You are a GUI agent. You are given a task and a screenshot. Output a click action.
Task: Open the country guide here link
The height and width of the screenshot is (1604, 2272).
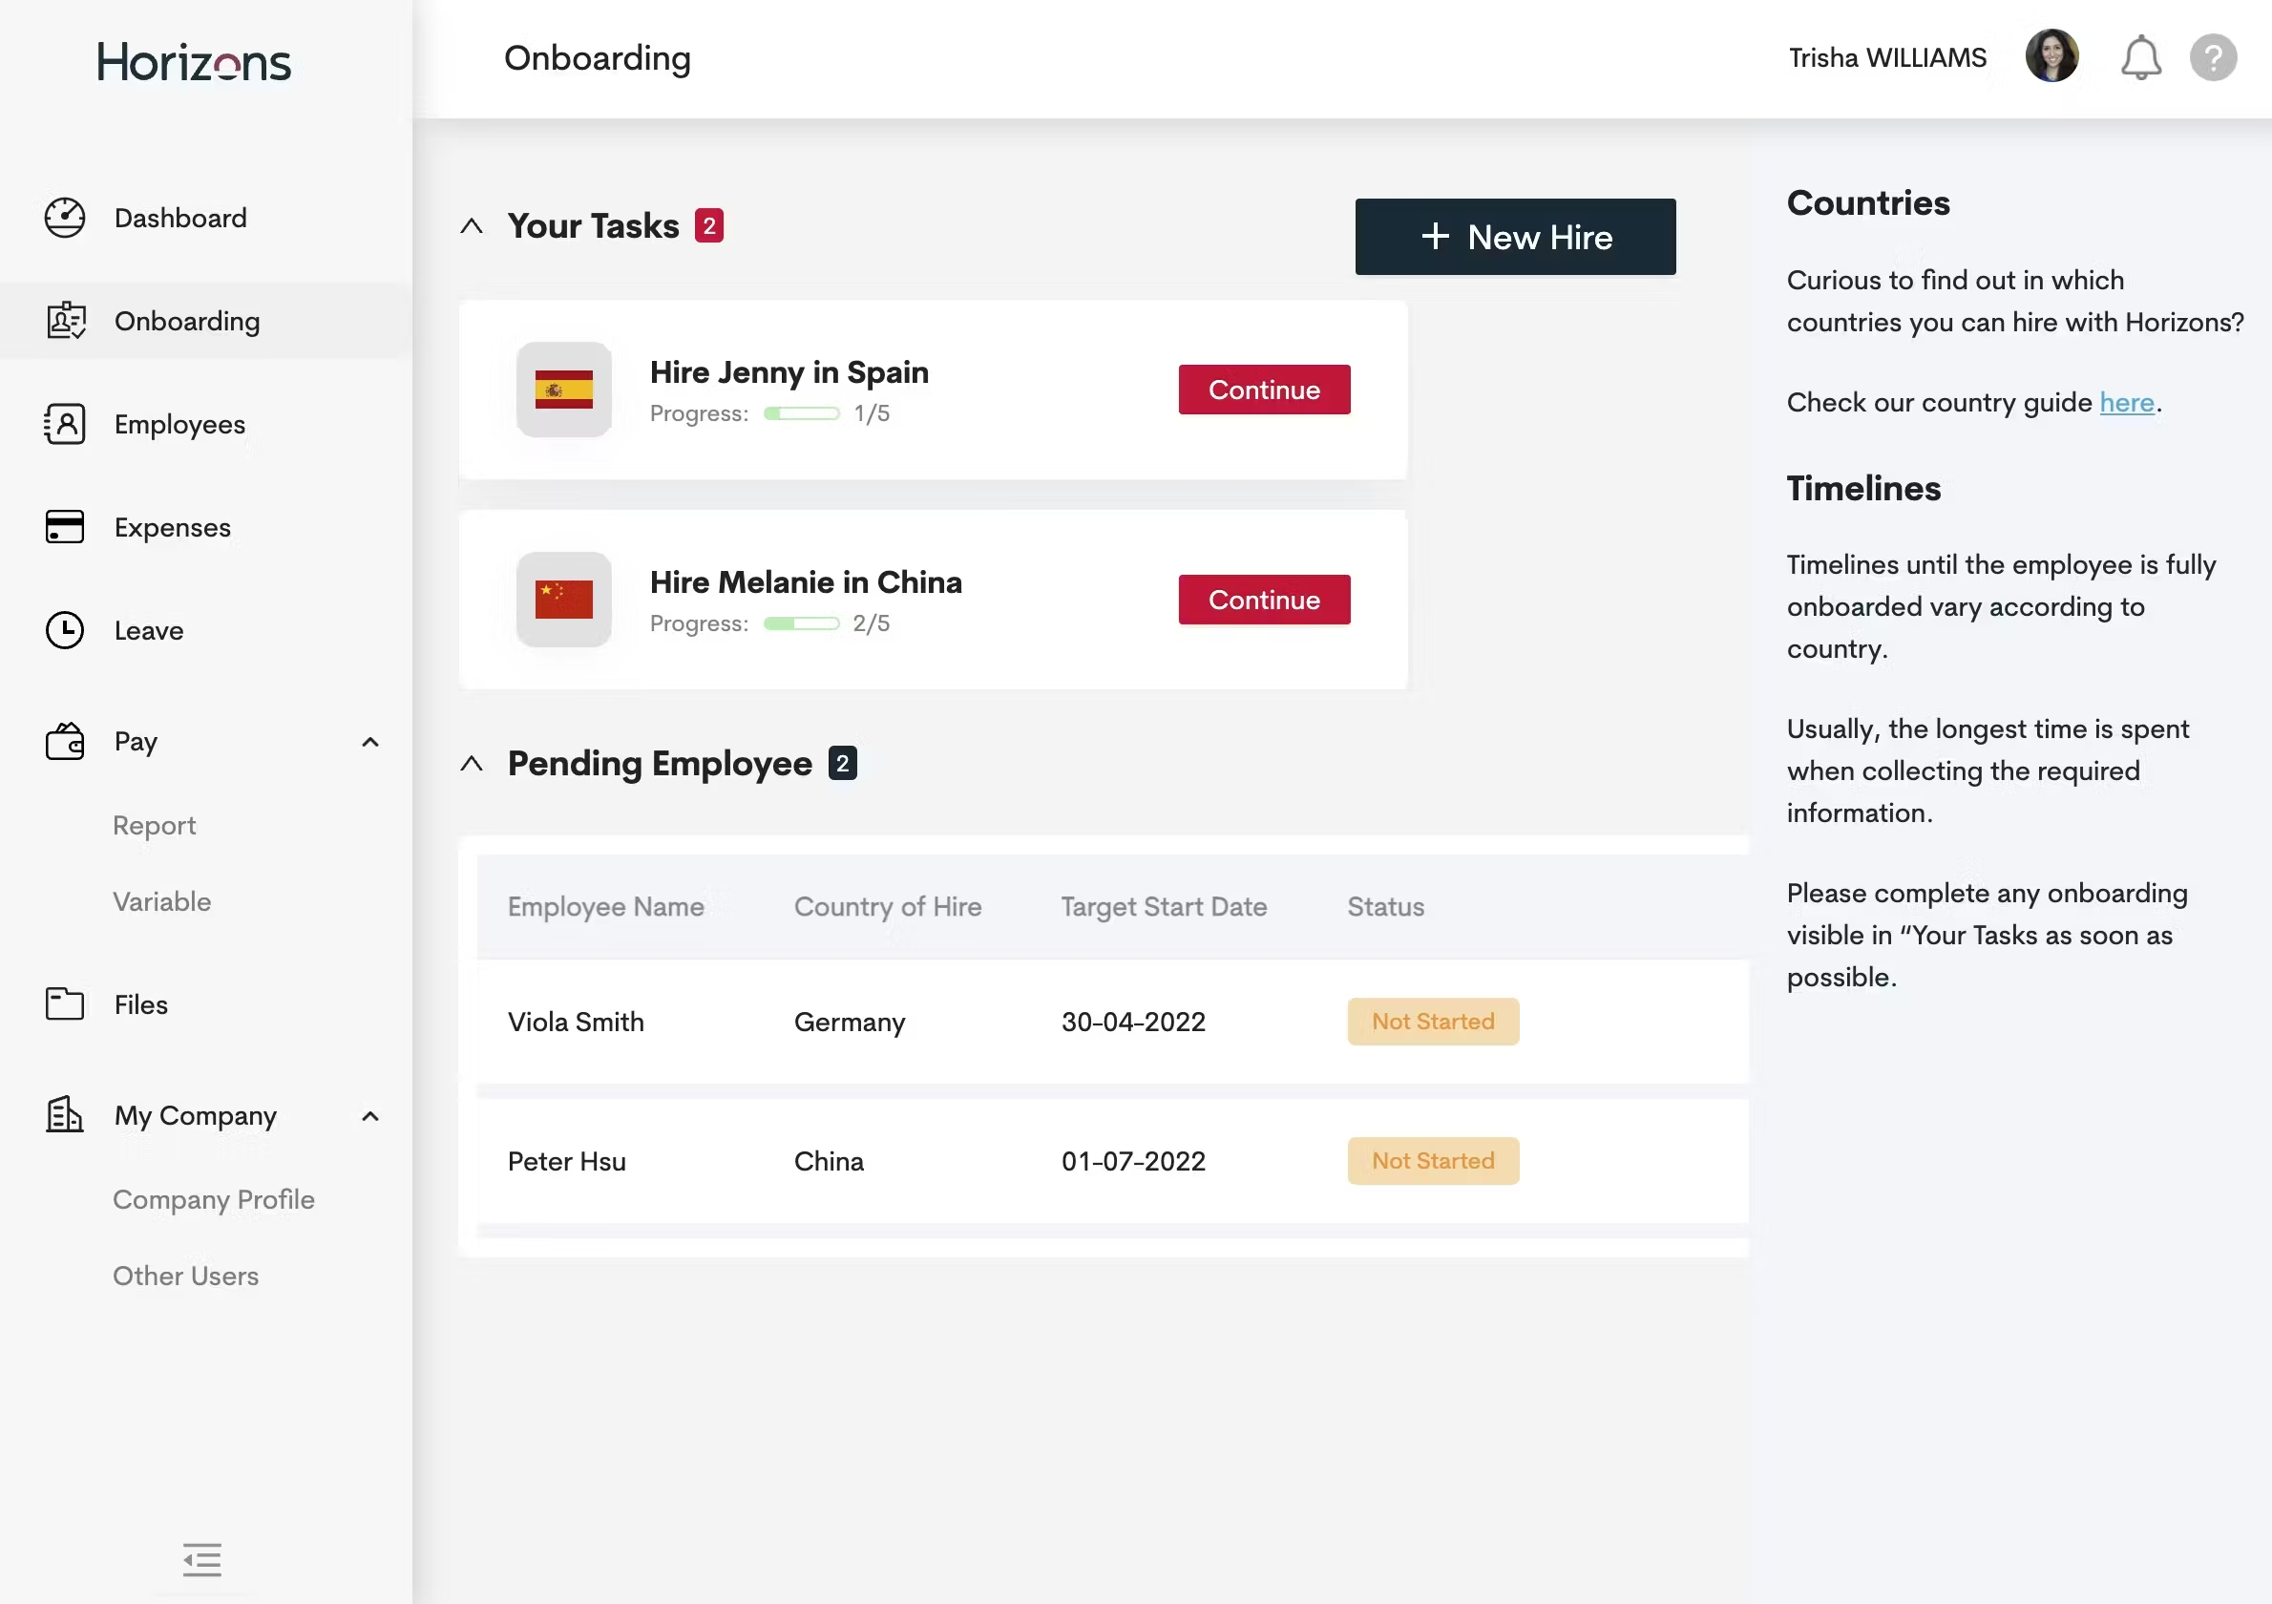2126,403
